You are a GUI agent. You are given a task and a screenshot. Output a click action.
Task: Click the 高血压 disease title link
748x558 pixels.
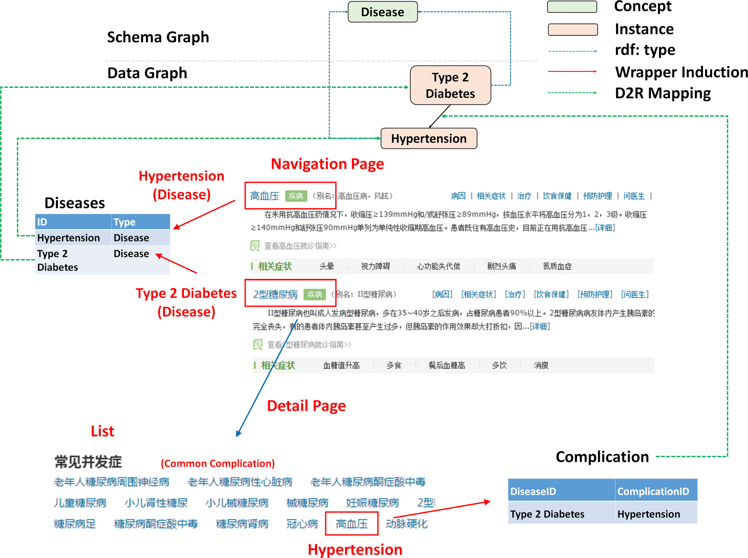click(264, 196)
